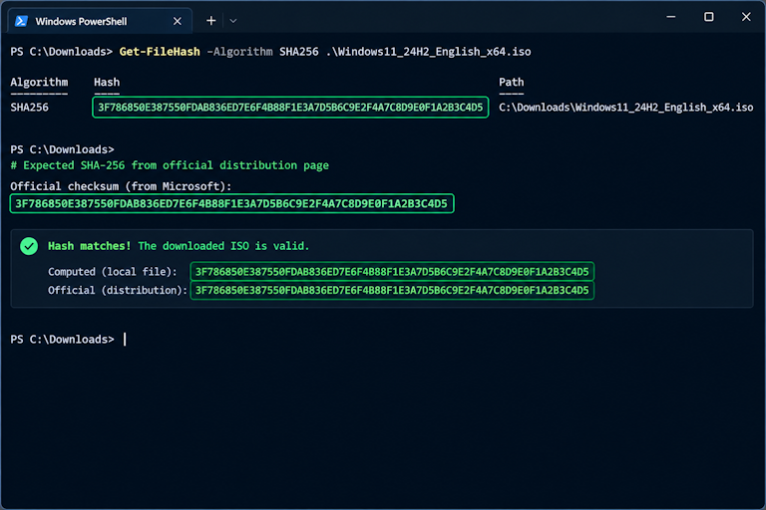Click the 'Computed (local file):' label

(x=113, y=272)
